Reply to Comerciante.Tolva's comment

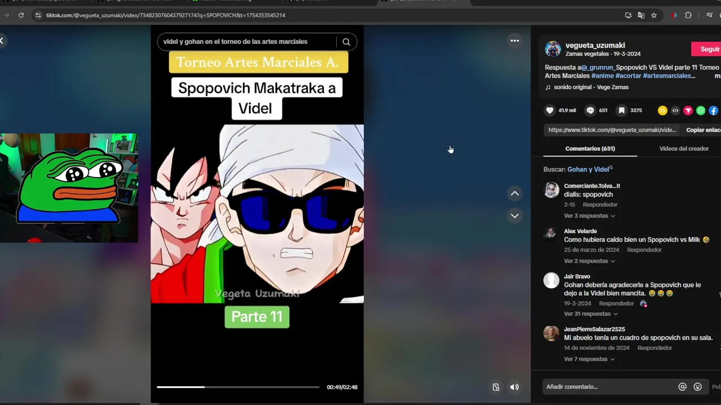click(x=600, y=205)
